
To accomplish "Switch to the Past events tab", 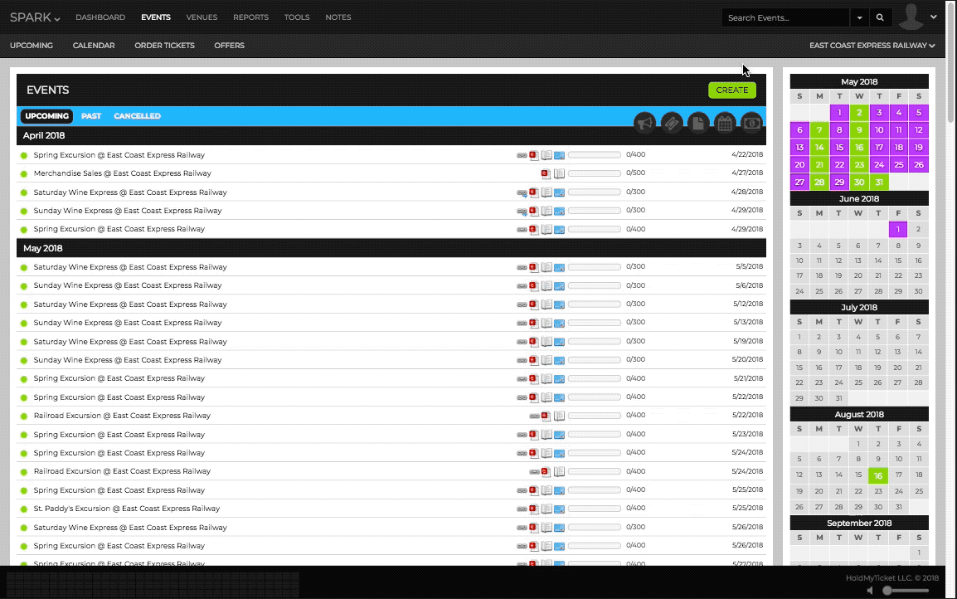I will click(91, 116).
